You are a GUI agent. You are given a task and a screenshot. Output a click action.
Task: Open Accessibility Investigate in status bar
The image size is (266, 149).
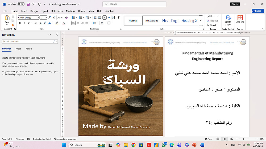(x=65, y=139)
